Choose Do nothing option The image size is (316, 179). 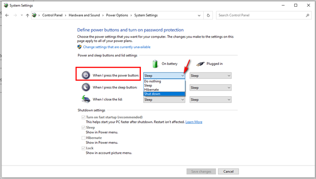164,81
